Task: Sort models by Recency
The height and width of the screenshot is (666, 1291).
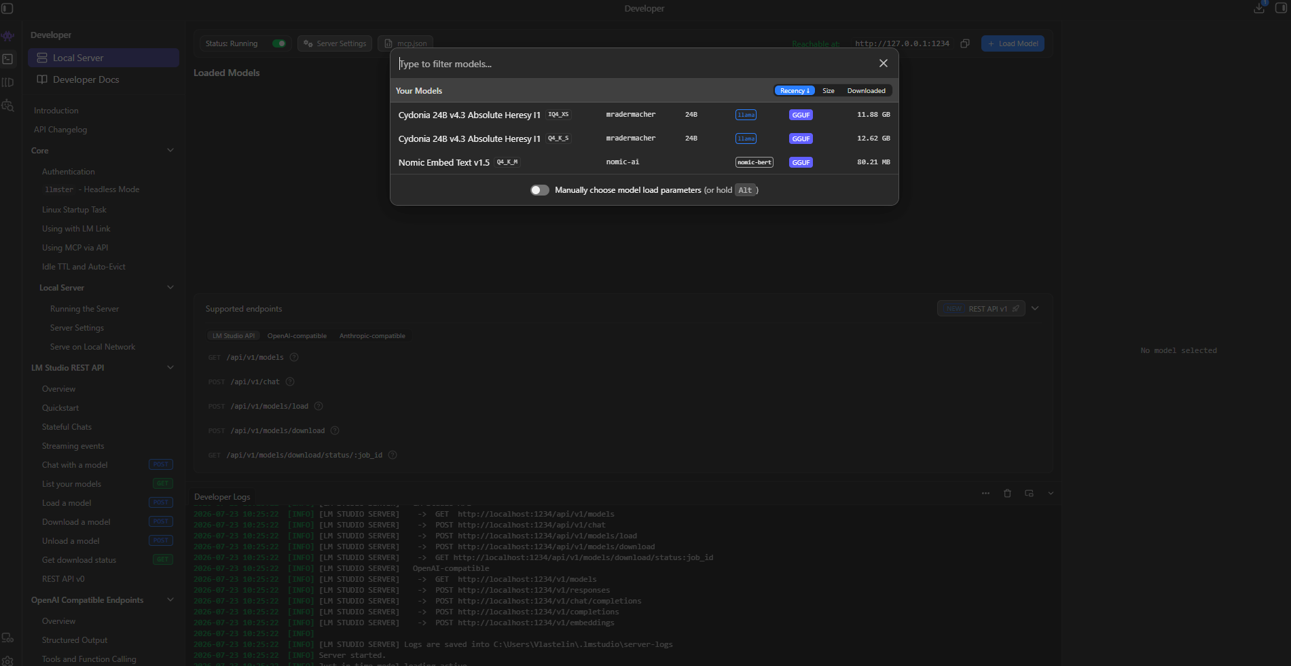Action: coord(795,90)
